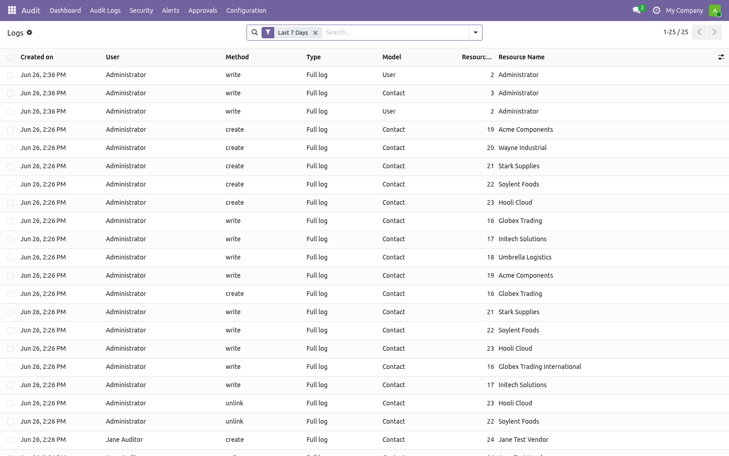Open the Wayne Industrial log entry
Image resolution: width=729 pixels, height=456 pixels.
[x=364, y=148]
